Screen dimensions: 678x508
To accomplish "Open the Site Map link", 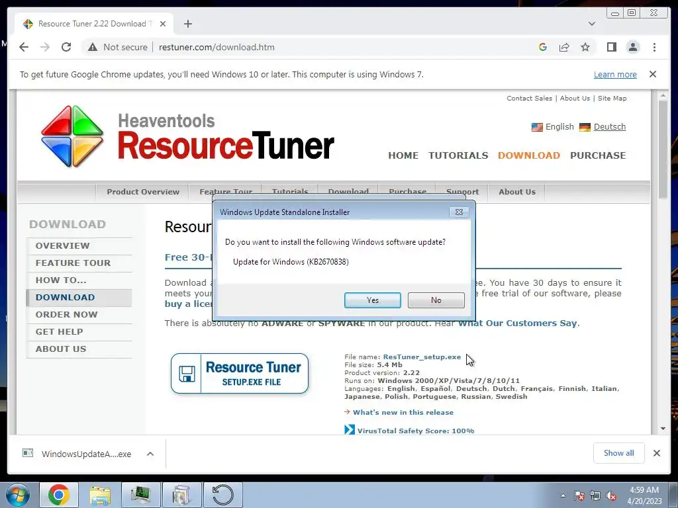I will [612, 98].
